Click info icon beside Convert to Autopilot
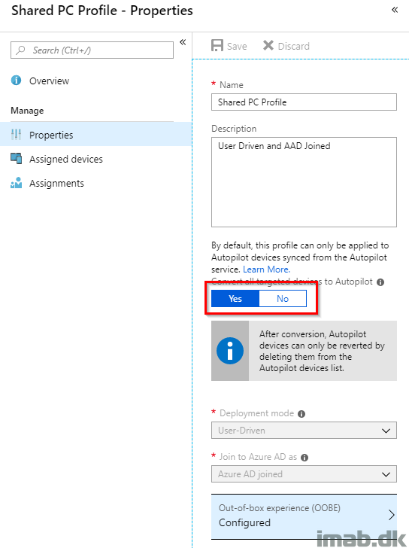 [x=380, y=282]
